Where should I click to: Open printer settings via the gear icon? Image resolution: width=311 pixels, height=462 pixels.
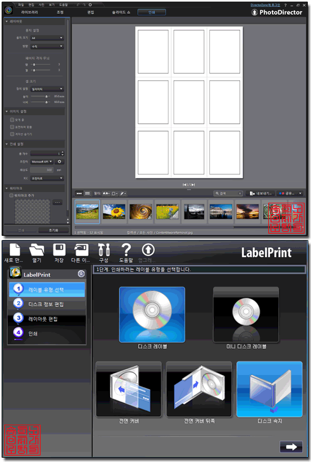tap(59, 162)
